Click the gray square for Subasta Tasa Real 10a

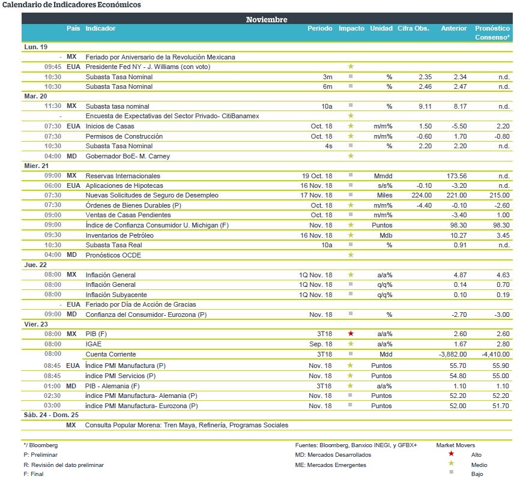(351, 244)
